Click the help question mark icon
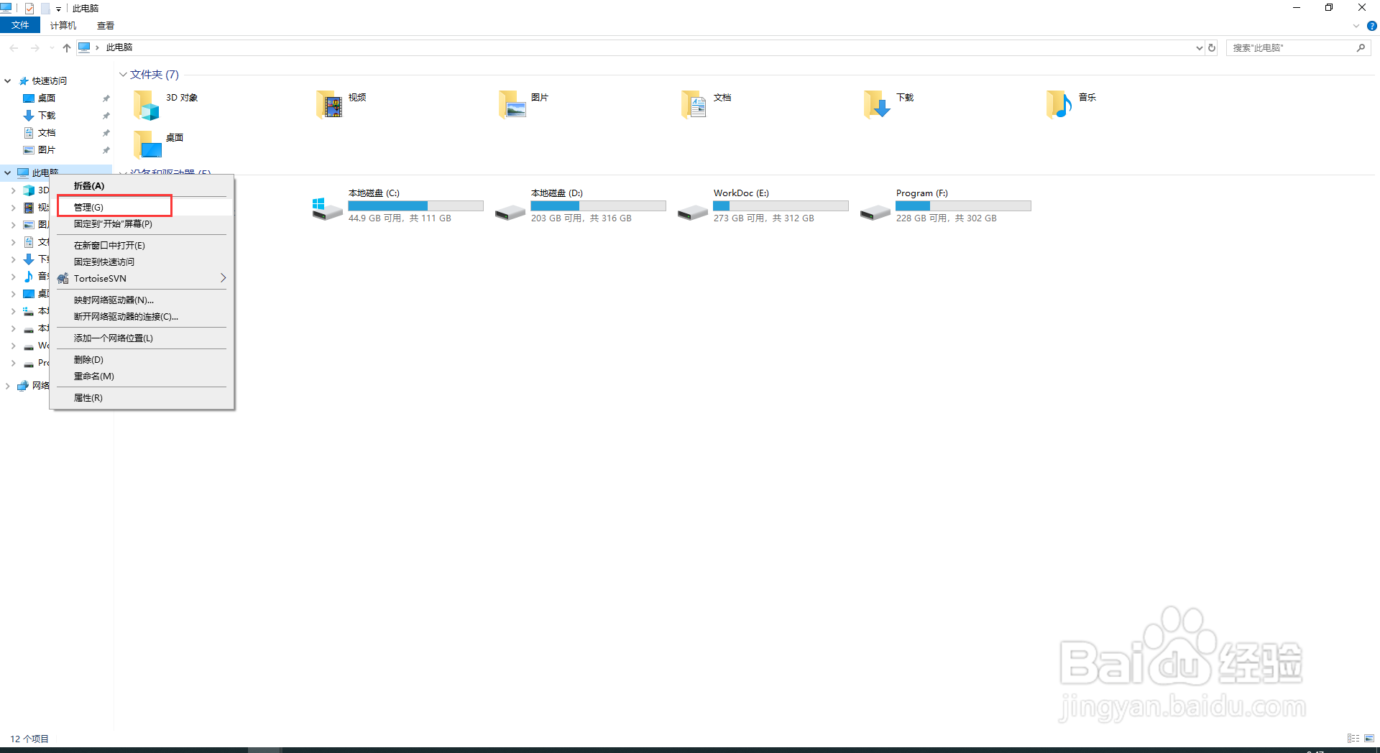 [x=1371, y=26]
